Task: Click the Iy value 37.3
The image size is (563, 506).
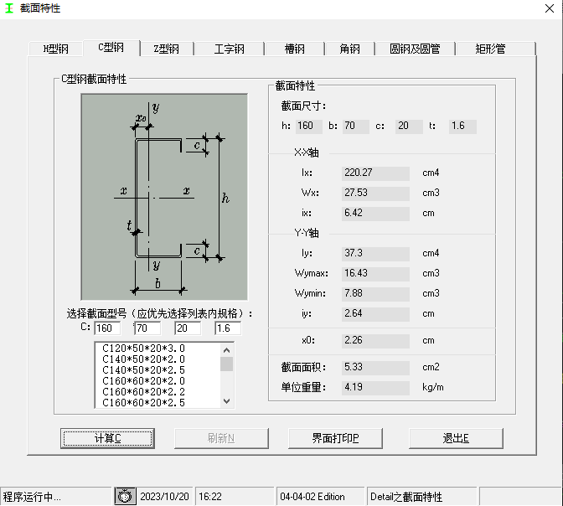Action: (x=375, y=254)
